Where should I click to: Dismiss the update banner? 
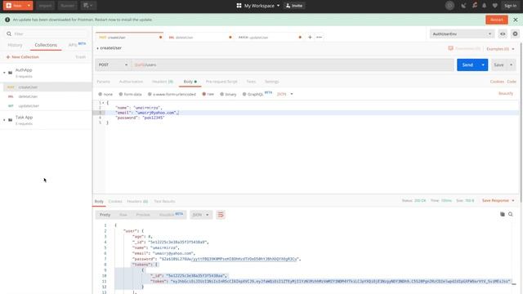pyautogui.click(x=516, y=20)
